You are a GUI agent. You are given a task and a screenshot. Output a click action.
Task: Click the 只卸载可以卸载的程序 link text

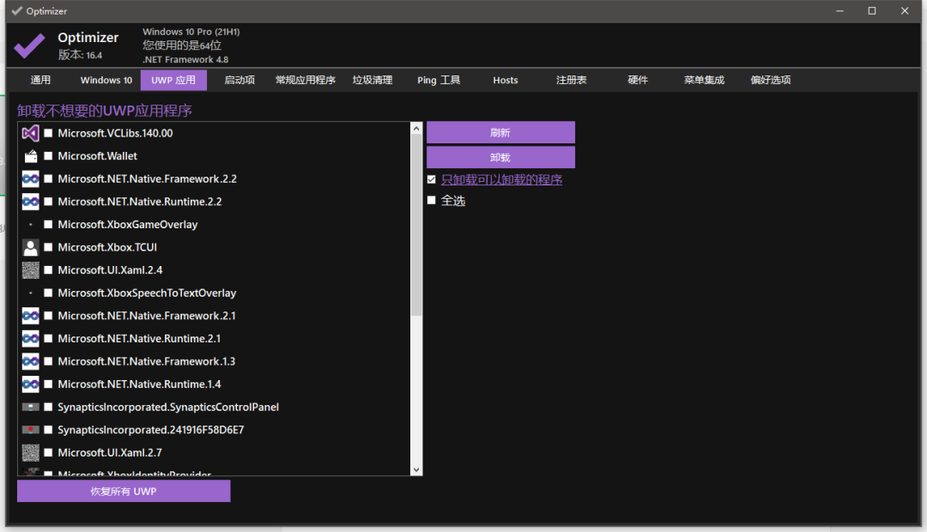(501, 179)
